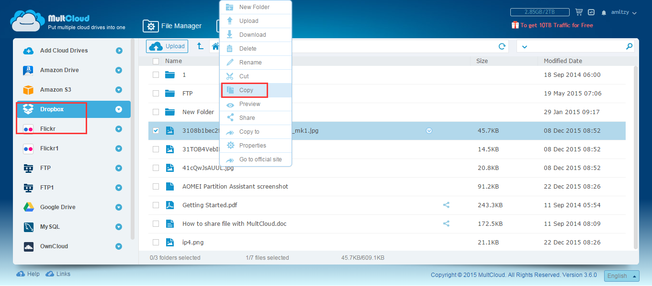Click To get 10TB Traffic for Free
The width and height of the screenshot is (652, 286).
pos(557,25)
